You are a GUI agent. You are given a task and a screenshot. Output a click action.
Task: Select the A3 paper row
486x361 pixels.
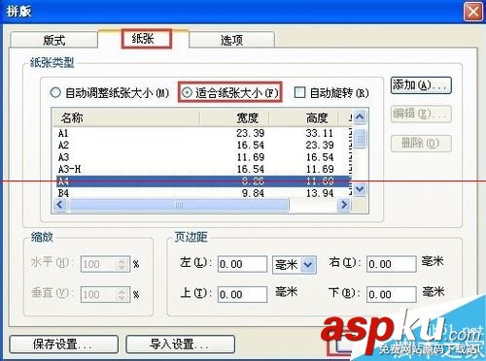click(204, 157)
